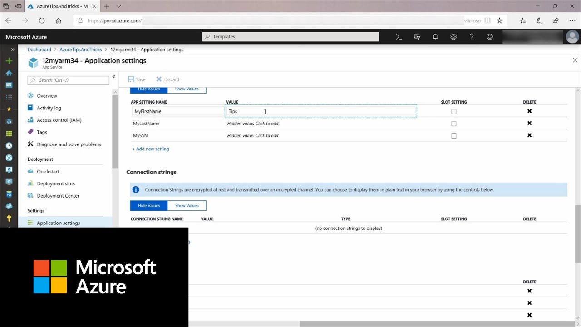Open Diagnose and solve problems
This screenshot has width=581, height=327.
point(69,144)
